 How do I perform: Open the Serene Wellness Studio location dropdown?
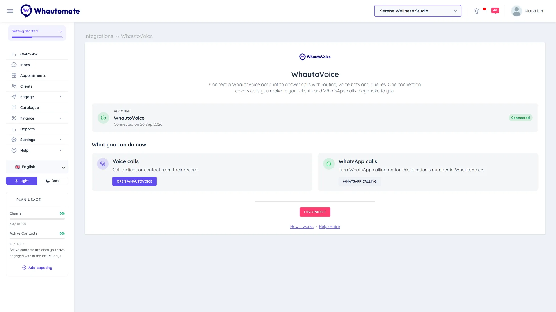(x=418, y=11)
